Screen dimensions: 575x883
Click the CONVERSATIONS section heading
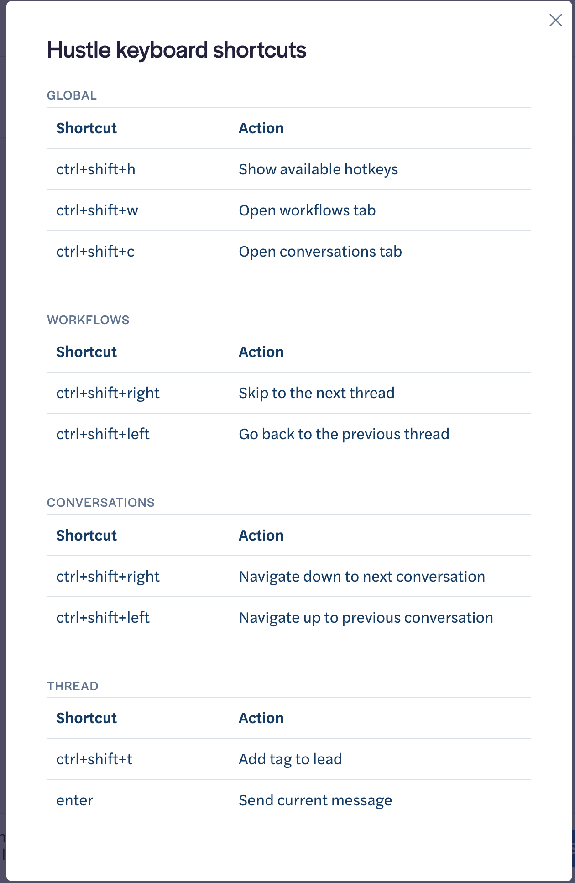[x=101, y=503]
